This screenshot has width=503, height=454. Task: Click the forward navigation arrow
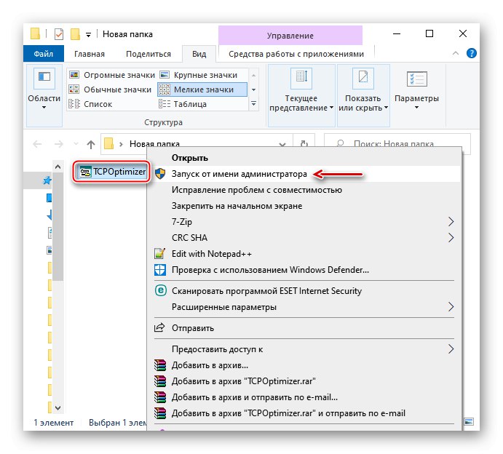[x=59, y=144]
